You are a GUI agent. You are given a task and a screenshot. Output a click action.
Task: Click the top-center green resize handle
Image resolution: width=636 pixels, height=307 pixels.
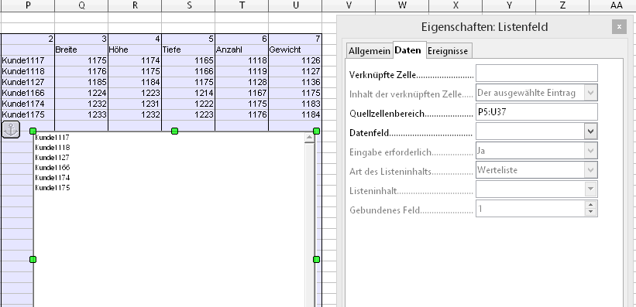point(175,131)
